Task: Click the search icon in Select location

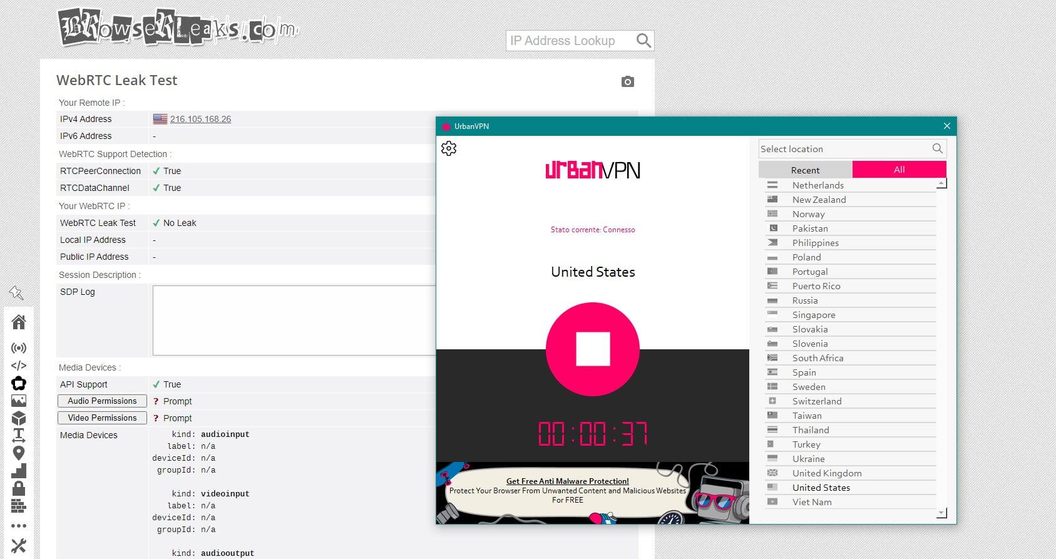Action: click(x=937, y=148)
